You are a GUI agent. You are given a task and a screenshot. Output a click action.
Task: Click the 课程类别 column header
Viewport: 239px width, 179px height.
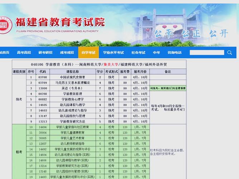(x=19, y=72)
